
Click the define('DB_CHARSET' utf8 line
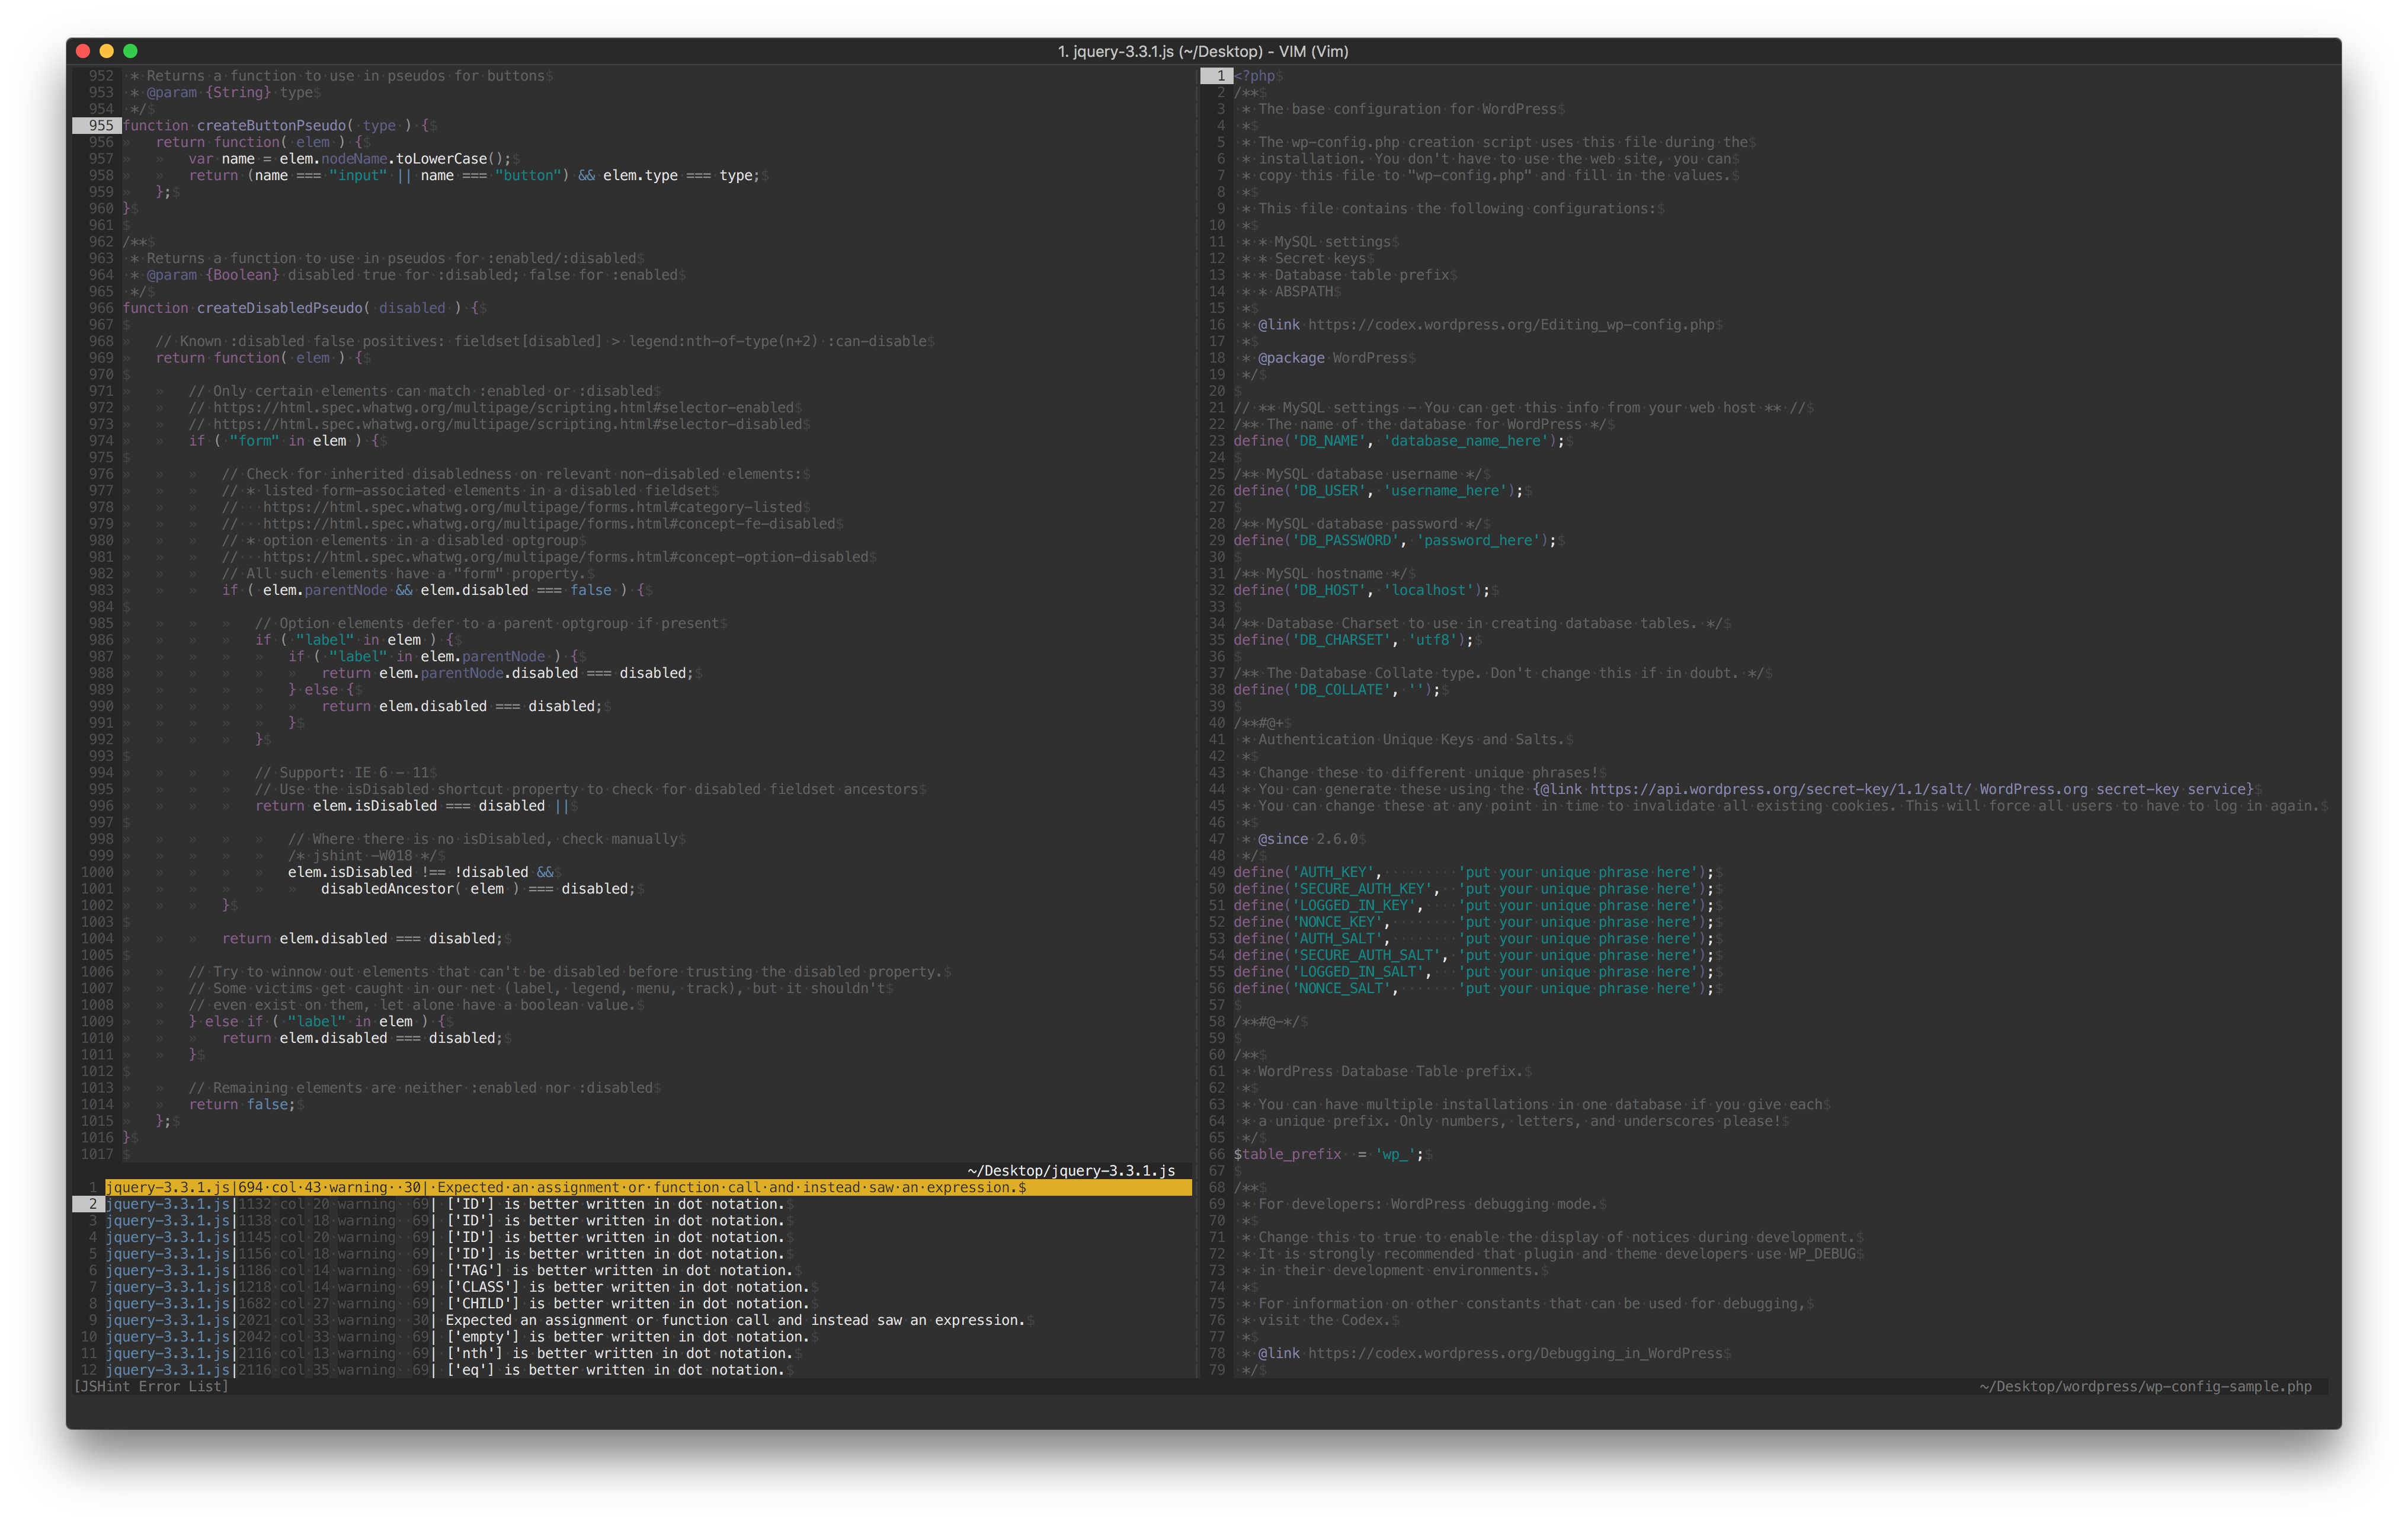click(x=1353, y=640)
